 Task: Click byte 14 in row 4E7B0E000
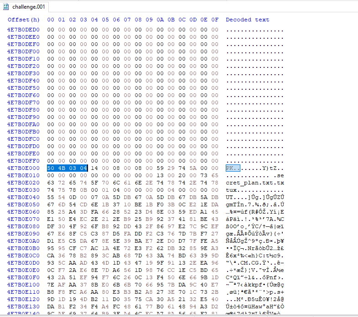coord(94,169)
